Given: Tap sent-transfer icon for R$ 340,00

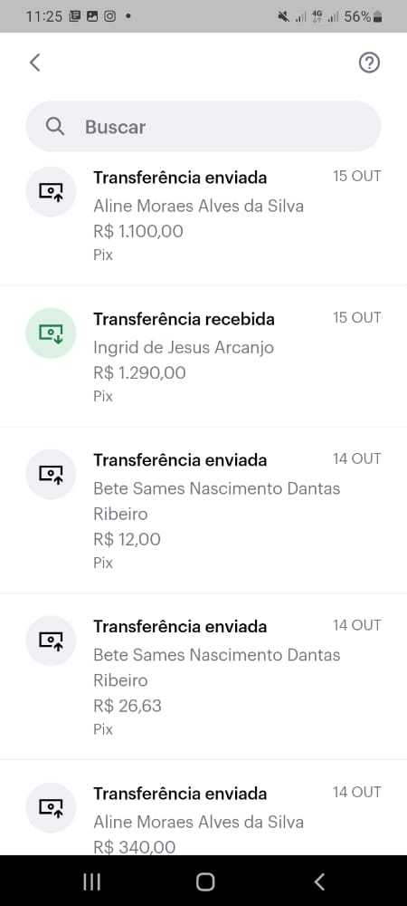Looking at the screenshot, I should [x=51, y=807].
